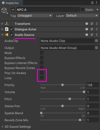Expand the Transform component foldout arrow

coord(2,24)
